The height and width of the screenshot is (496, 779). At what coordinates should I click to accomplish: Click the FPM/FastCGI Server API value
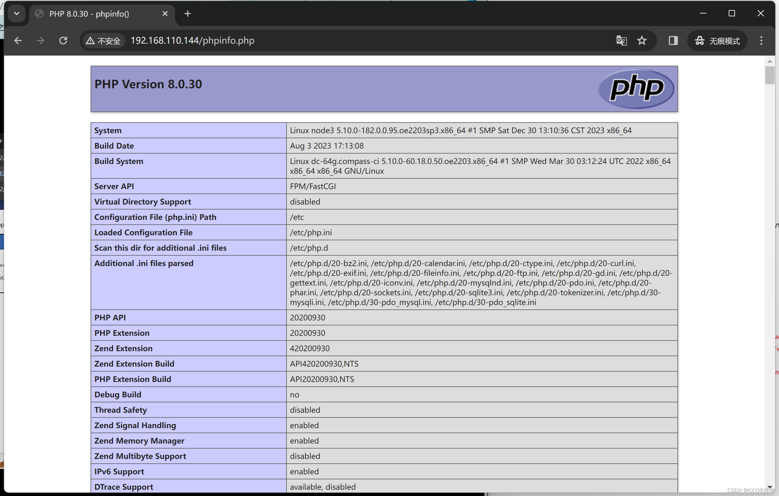(x=313, y=187)
